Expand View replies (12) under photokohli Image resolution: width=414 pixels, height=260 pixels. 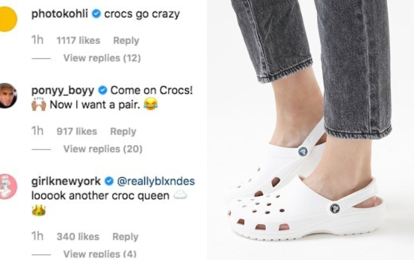point(102,58)
